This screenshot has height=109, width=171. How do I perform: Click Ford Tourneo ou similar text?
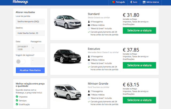click(99, 87)
